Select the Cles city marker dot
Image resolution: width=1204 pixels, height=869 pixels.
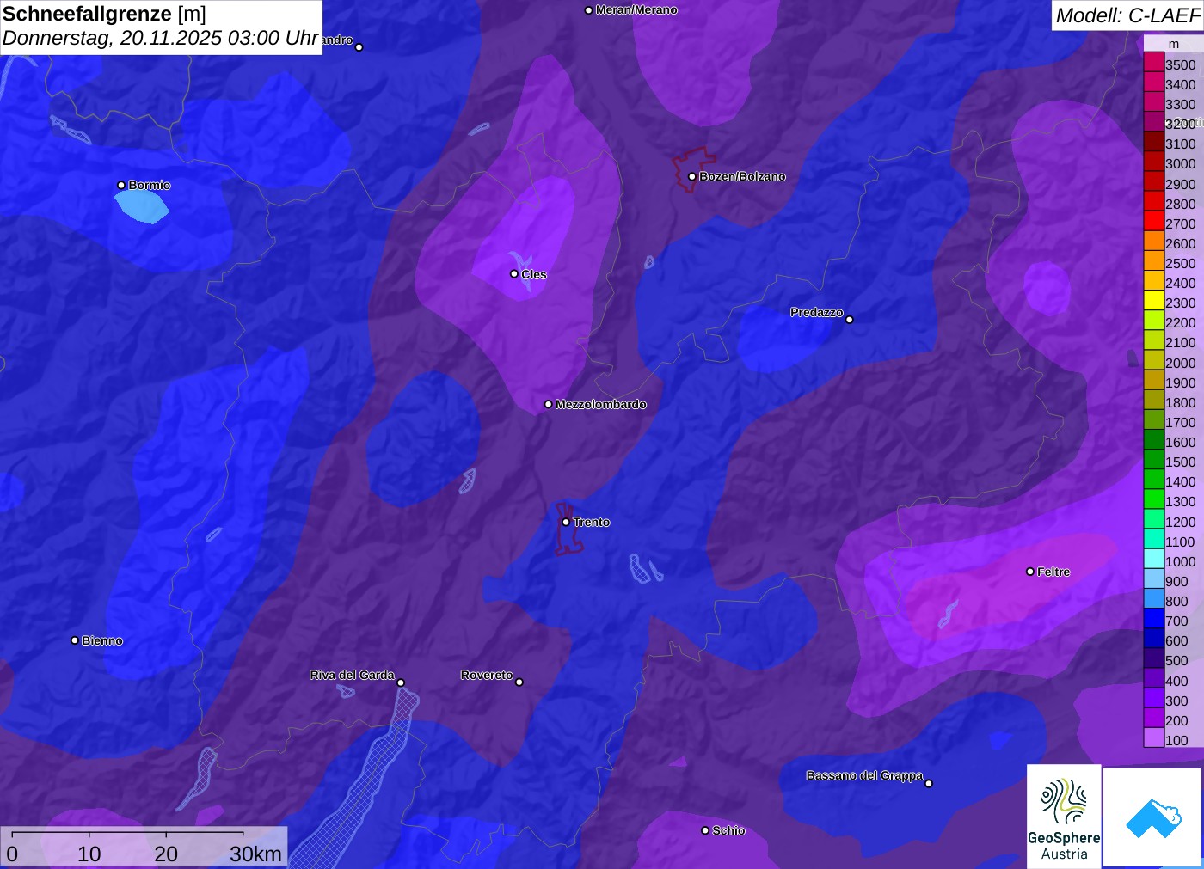click(514, 274)
